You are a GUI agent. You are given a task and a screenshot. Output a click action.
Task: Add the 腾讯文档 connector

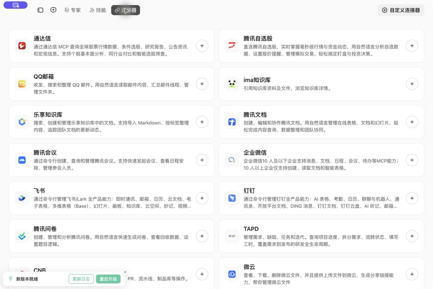412,122
